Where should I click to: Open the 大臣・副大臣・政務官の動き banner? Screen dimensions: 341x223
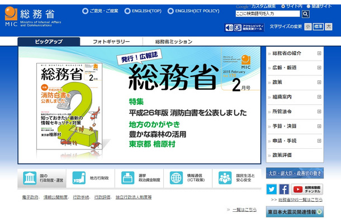tap(295, 173)
